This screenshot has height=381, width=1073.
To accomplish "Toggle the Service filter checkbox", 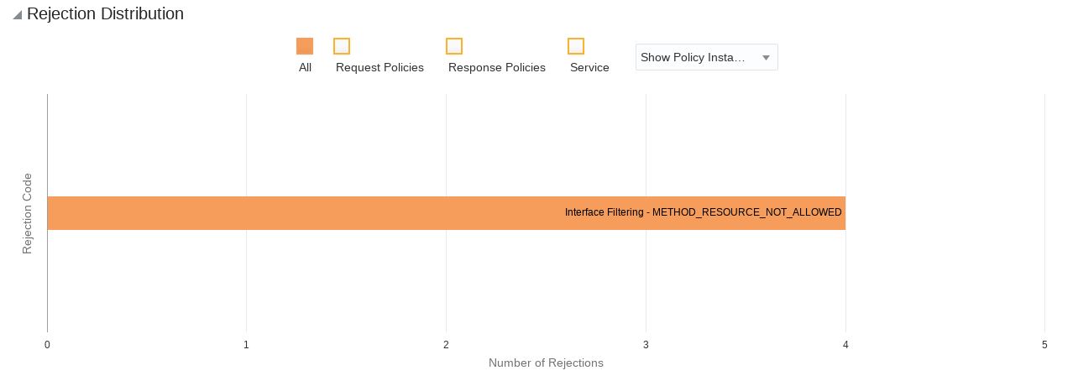I will 576,46.
